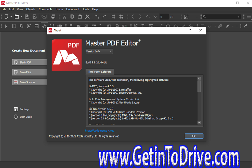Open the Objects menu
Image resolution: width=252 pixels, height=168 pixels.
31,9
